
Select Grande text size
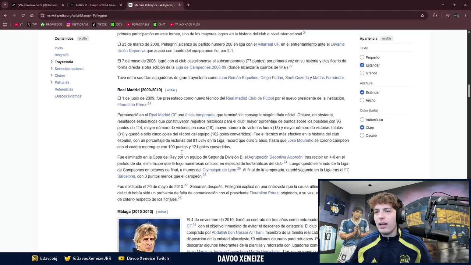pos(362,73)
